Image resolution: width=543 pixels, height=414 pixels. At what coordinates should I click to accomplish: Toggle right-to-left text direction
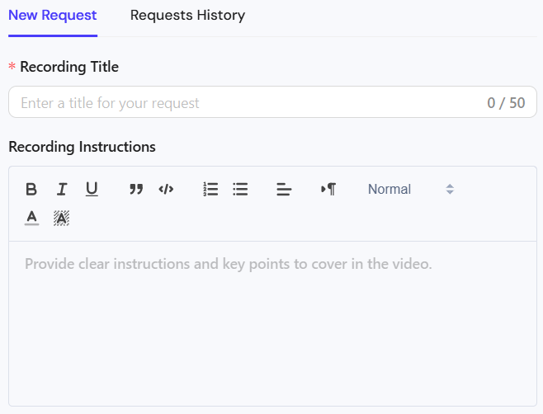328,190
